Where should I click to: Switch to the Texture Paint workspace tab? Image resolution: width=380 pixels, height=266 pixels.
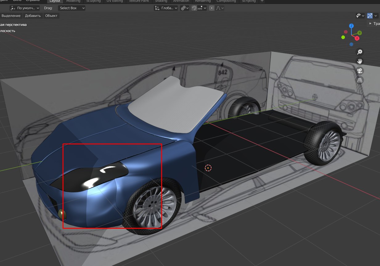[139, 1]
